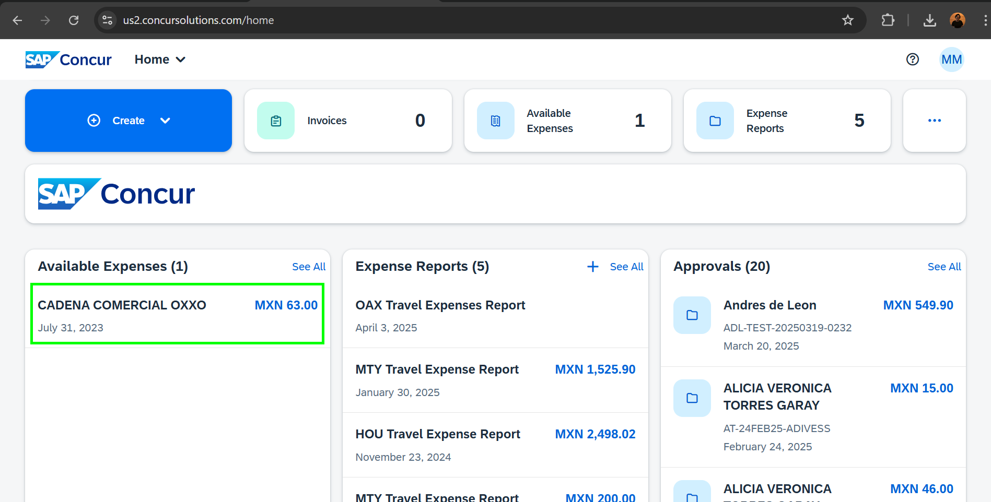Open site information icon in address bar
The width and height of the screenshot is (991, 502).
click(108, 20)
